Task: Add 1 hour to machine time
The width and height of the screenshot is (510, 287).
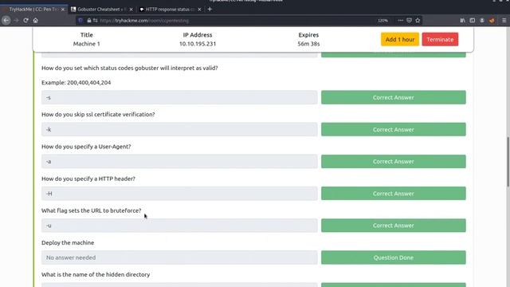Action: tap(400, 39)
